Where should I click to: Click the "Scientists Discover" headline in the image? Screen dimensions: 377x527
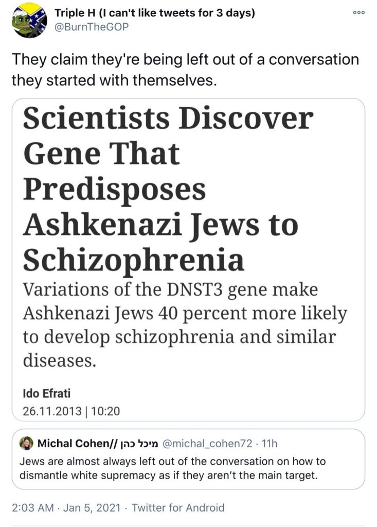[168, 120]
